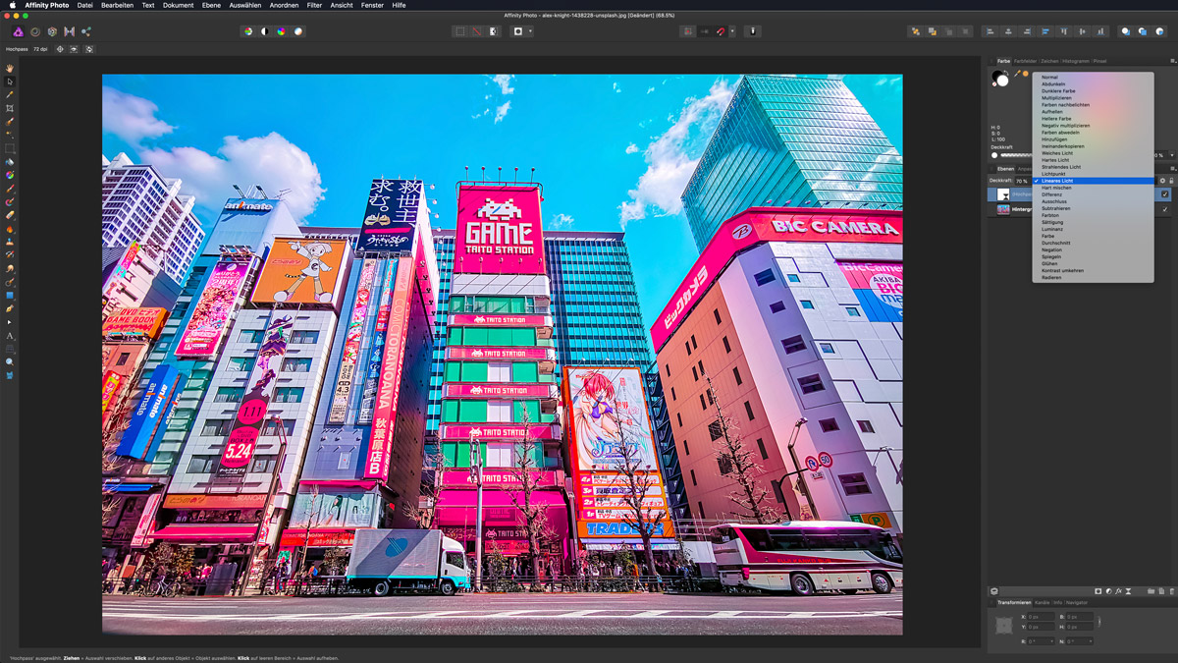
Task: Select the Colour Picker tool
Action: (10, 95)
